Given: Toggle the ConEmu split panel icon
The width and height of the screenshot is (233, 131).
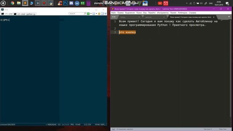Looking at the screenshot, I should click(102, 14).
